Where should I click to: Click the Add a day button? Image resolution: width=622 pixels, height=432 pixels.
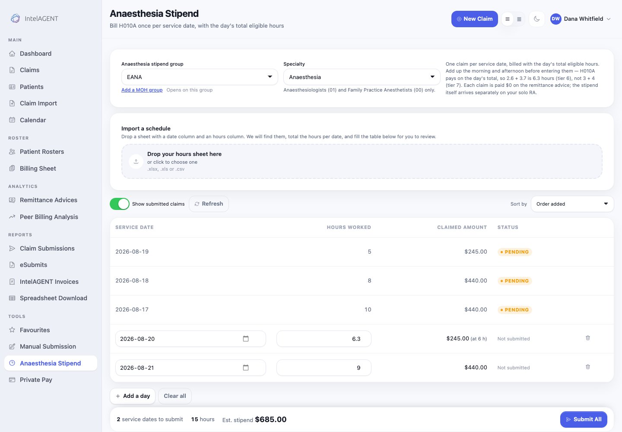[x=133, y=396]
